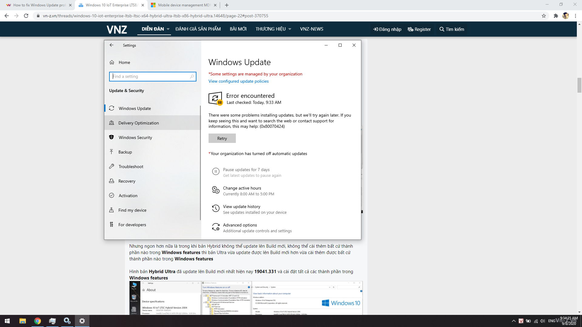The width and height of the screenshot is (582, 327).
Task: Click the address bar URL
Action: 156,16
